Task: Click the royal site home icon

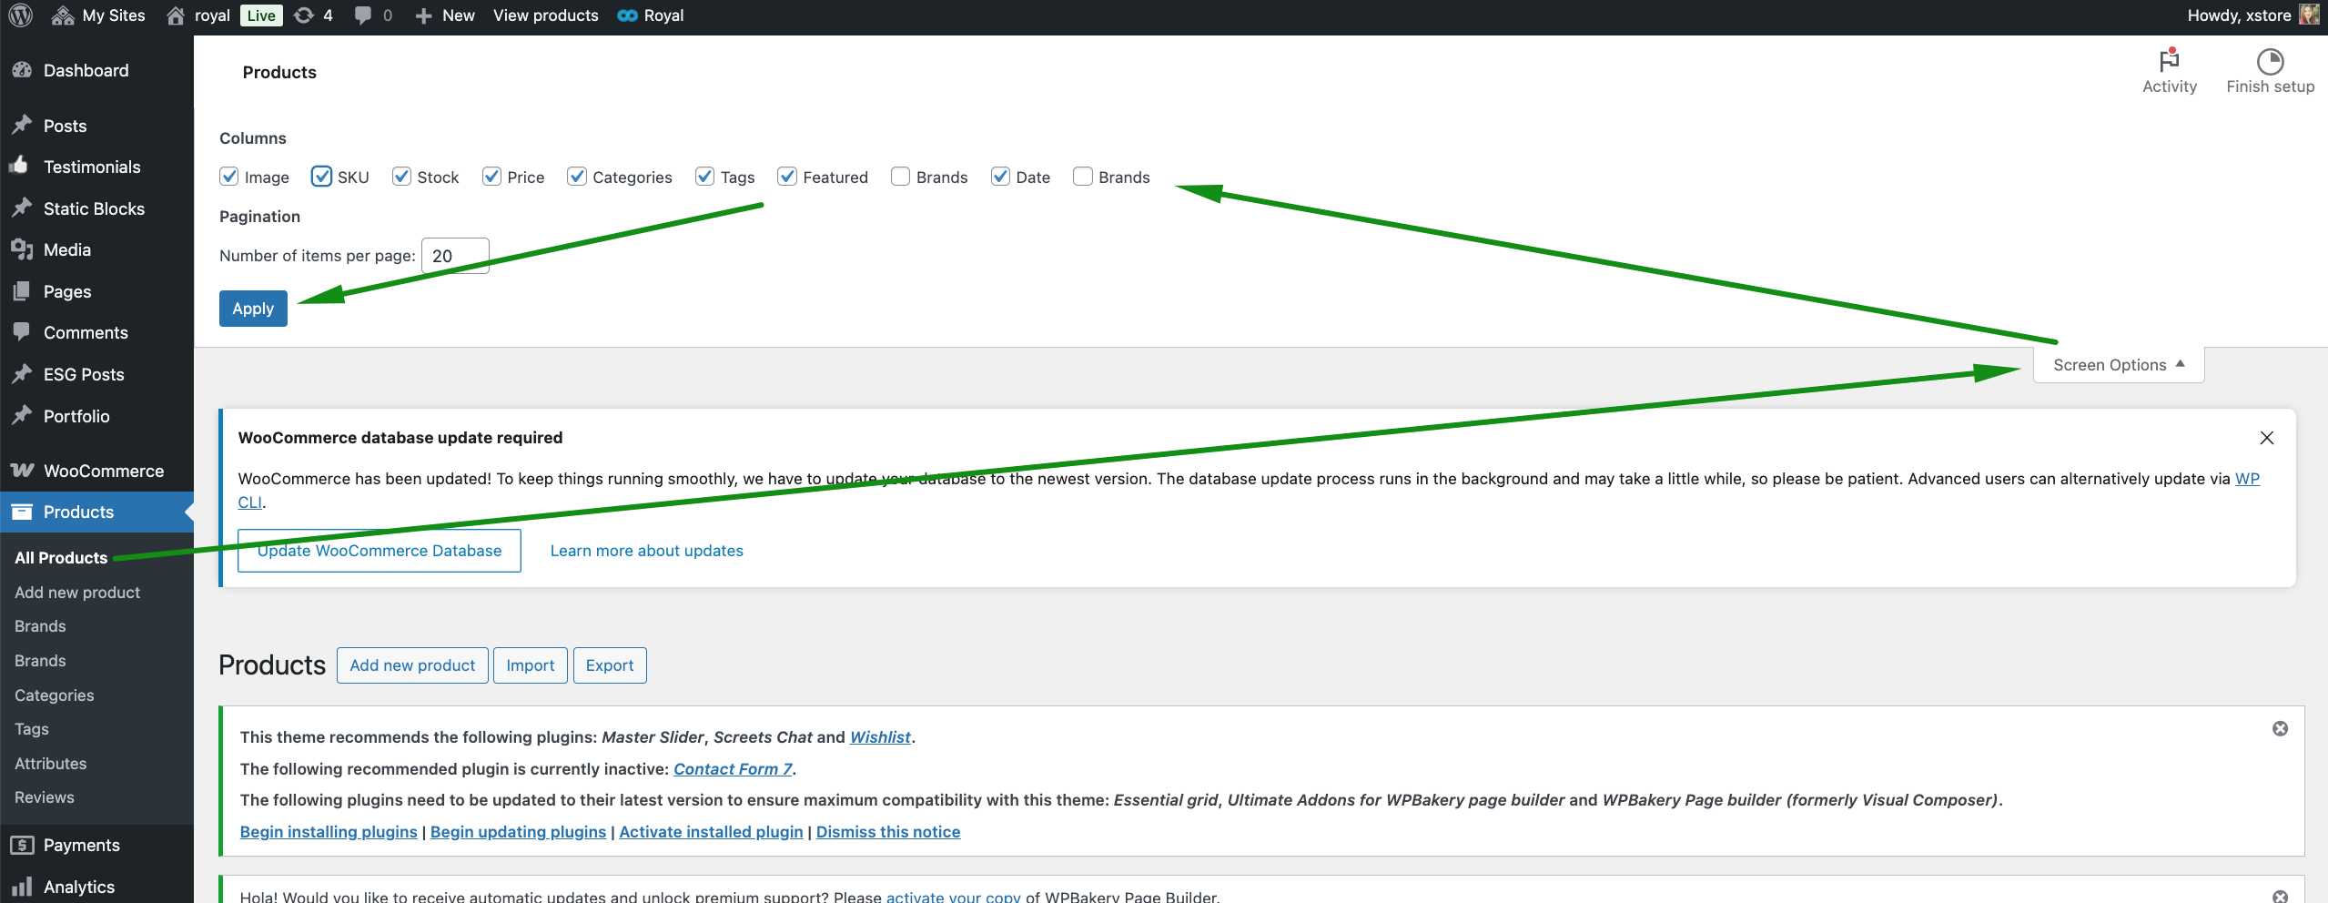Action: [x=176, y=15]
